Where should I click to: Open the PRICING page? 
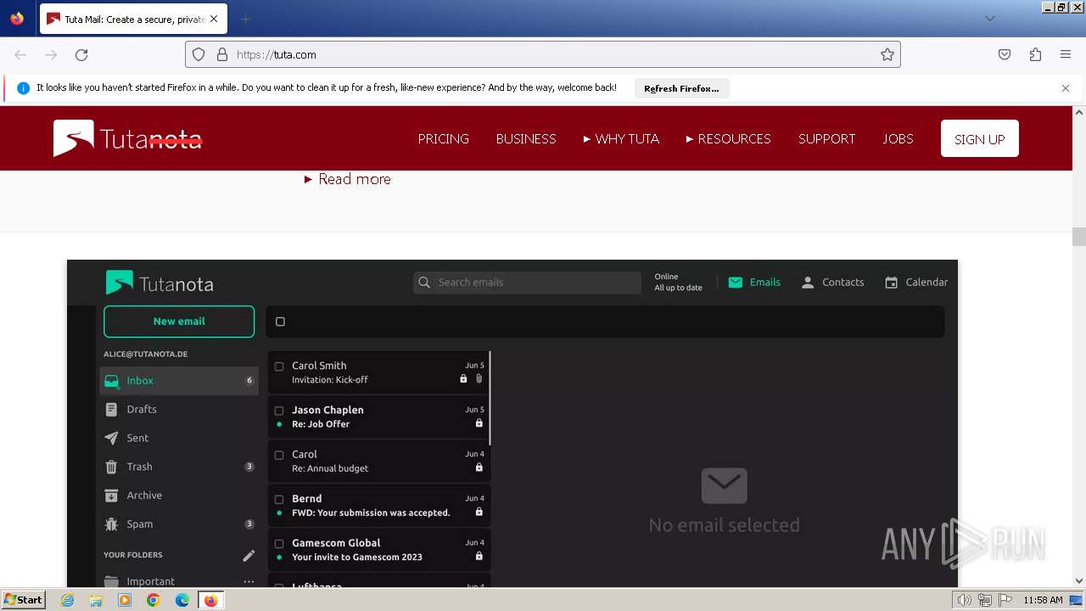[443, 138]
